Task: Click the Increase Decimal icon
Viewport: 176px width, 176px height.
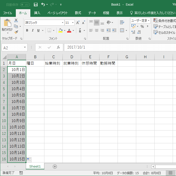Action: click(133, 32)
